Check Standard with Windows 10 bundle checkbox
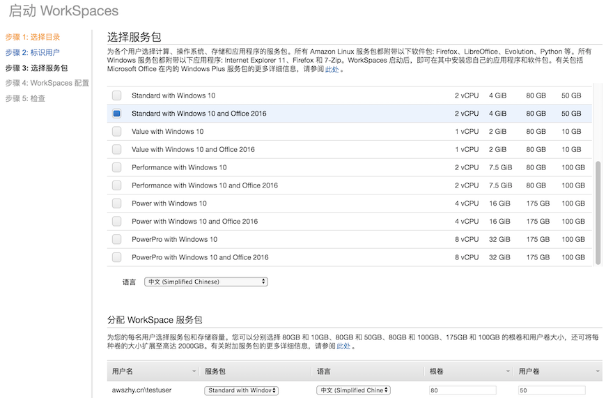The width and height of the screenshot is (613, 398). [x=116, y=95]
